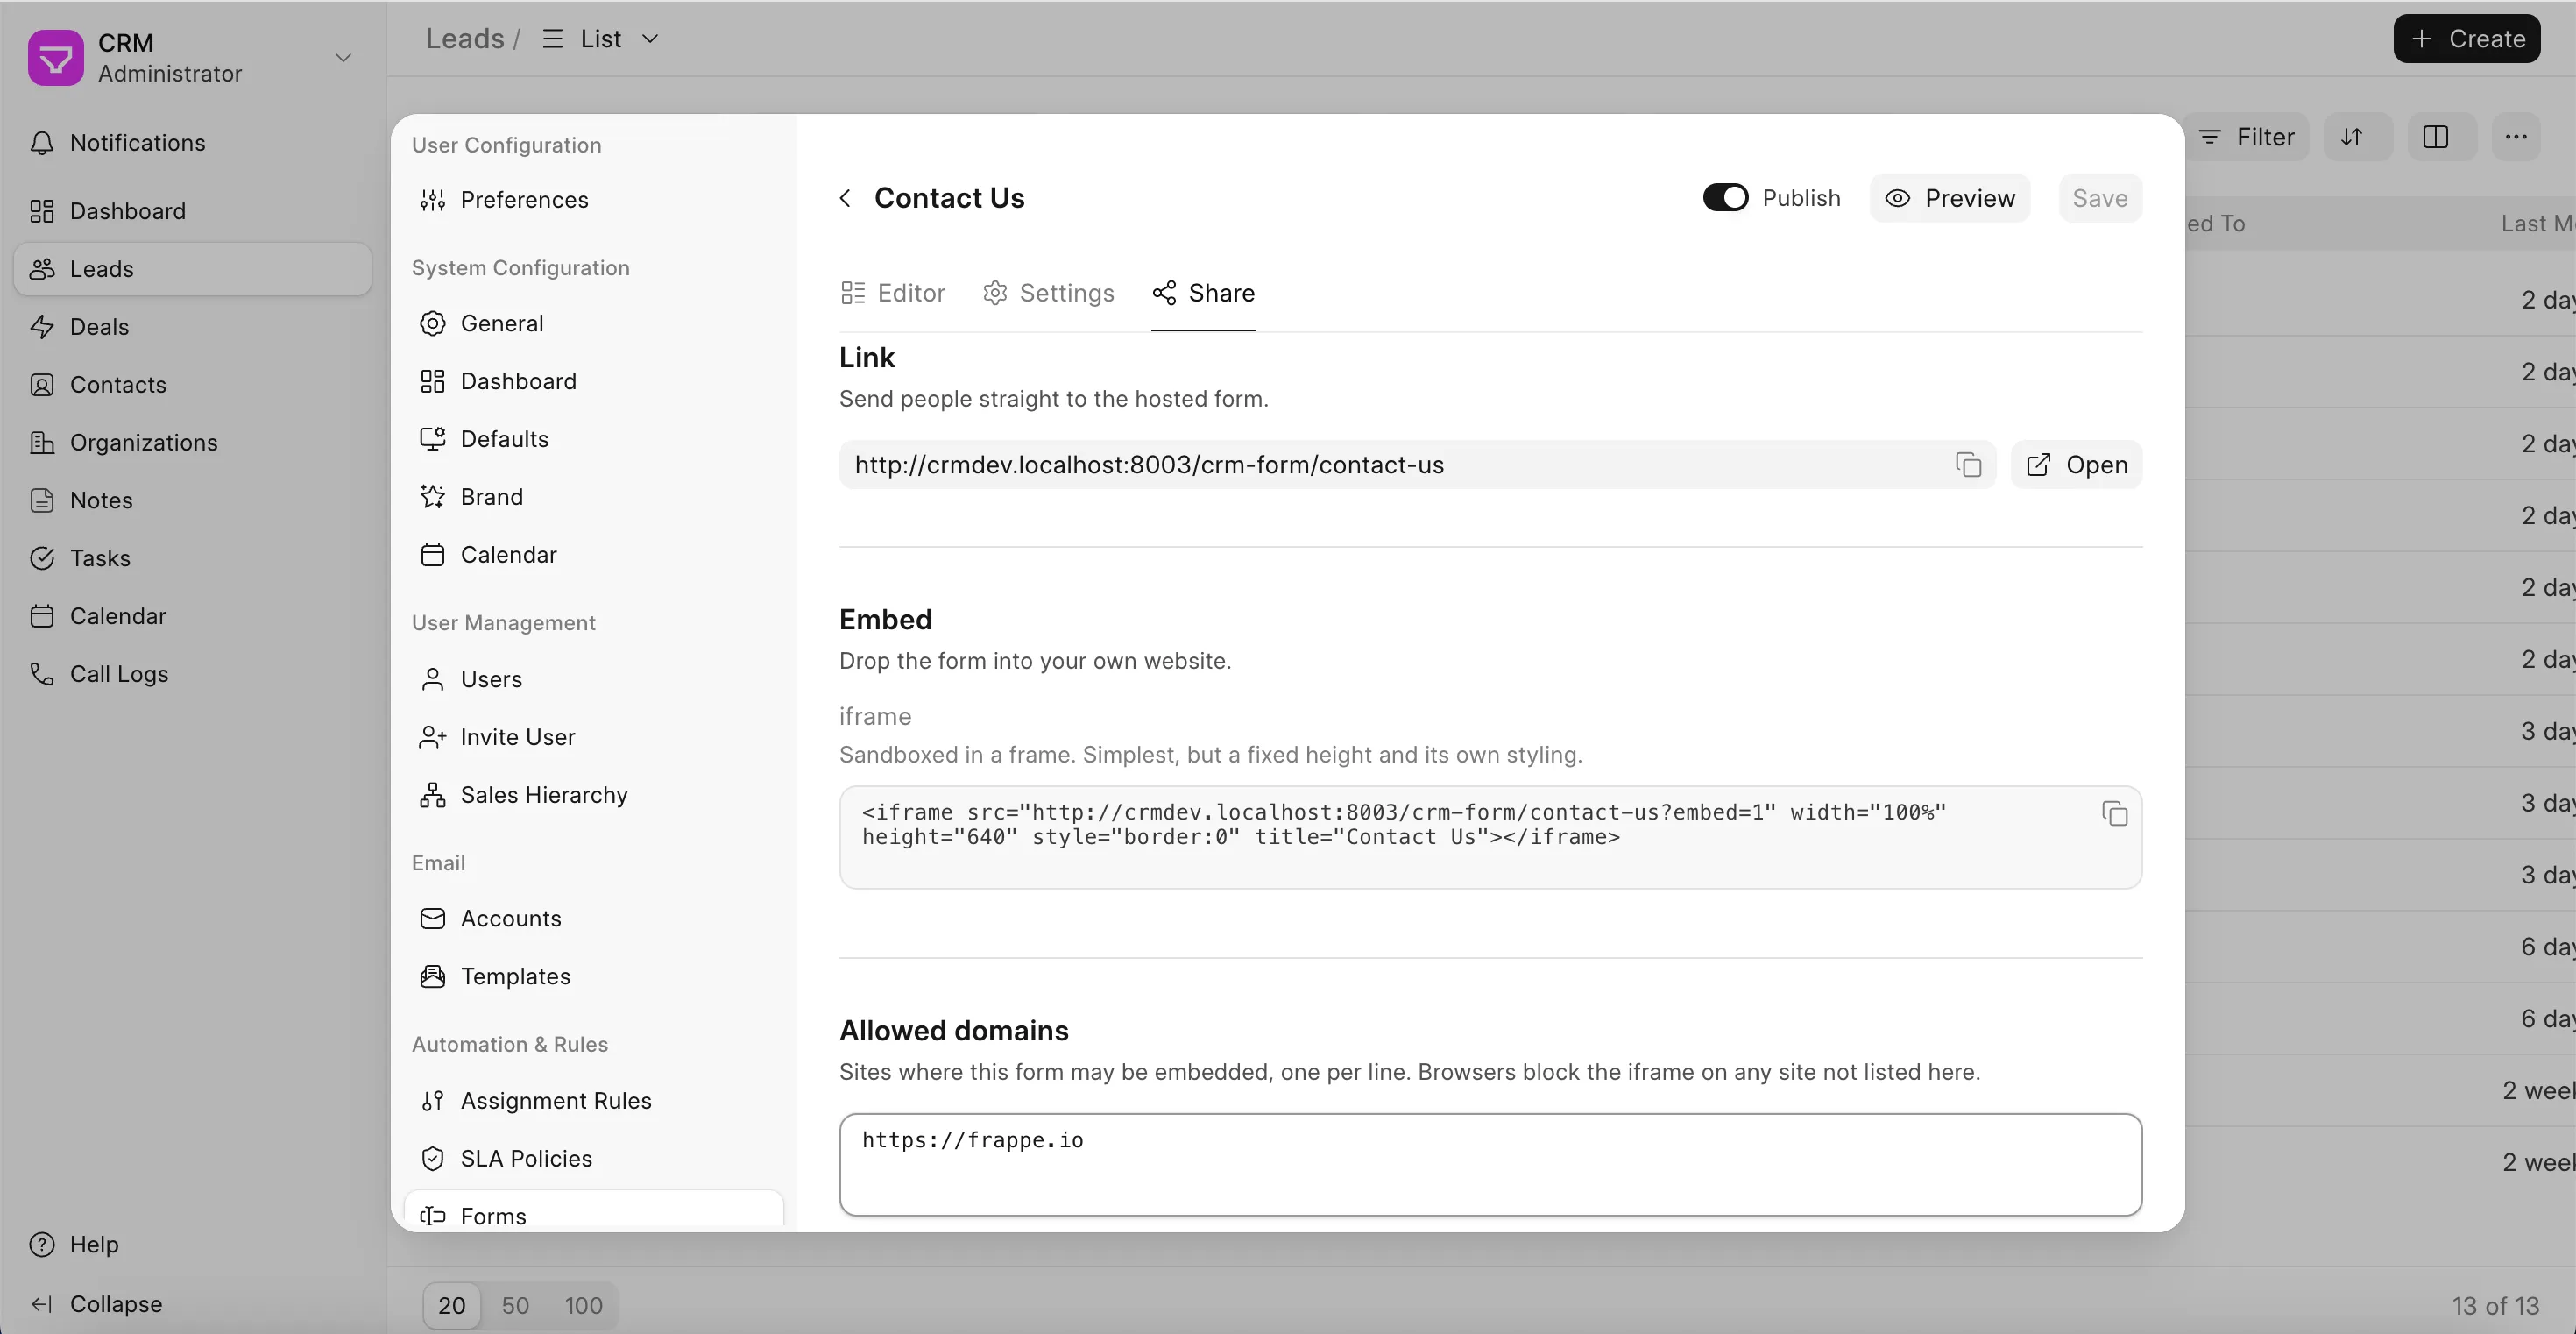Open Organizations from the sidebar
Screen dimensions: 2576x1334
click(192, 443)
